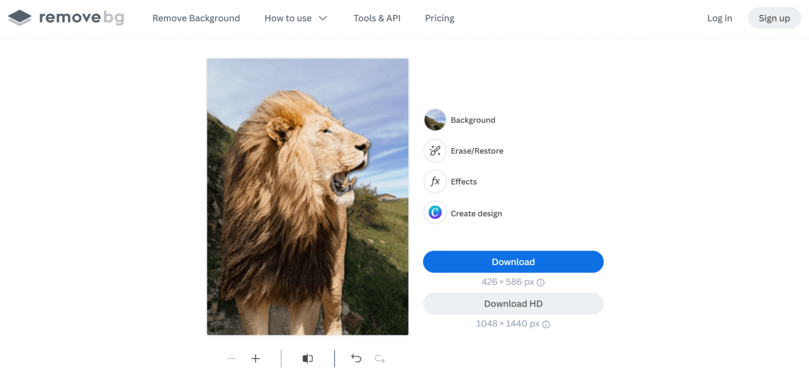Open the Log in link
809x383 pixels.
pyautogui.click(x=720, y=18)
